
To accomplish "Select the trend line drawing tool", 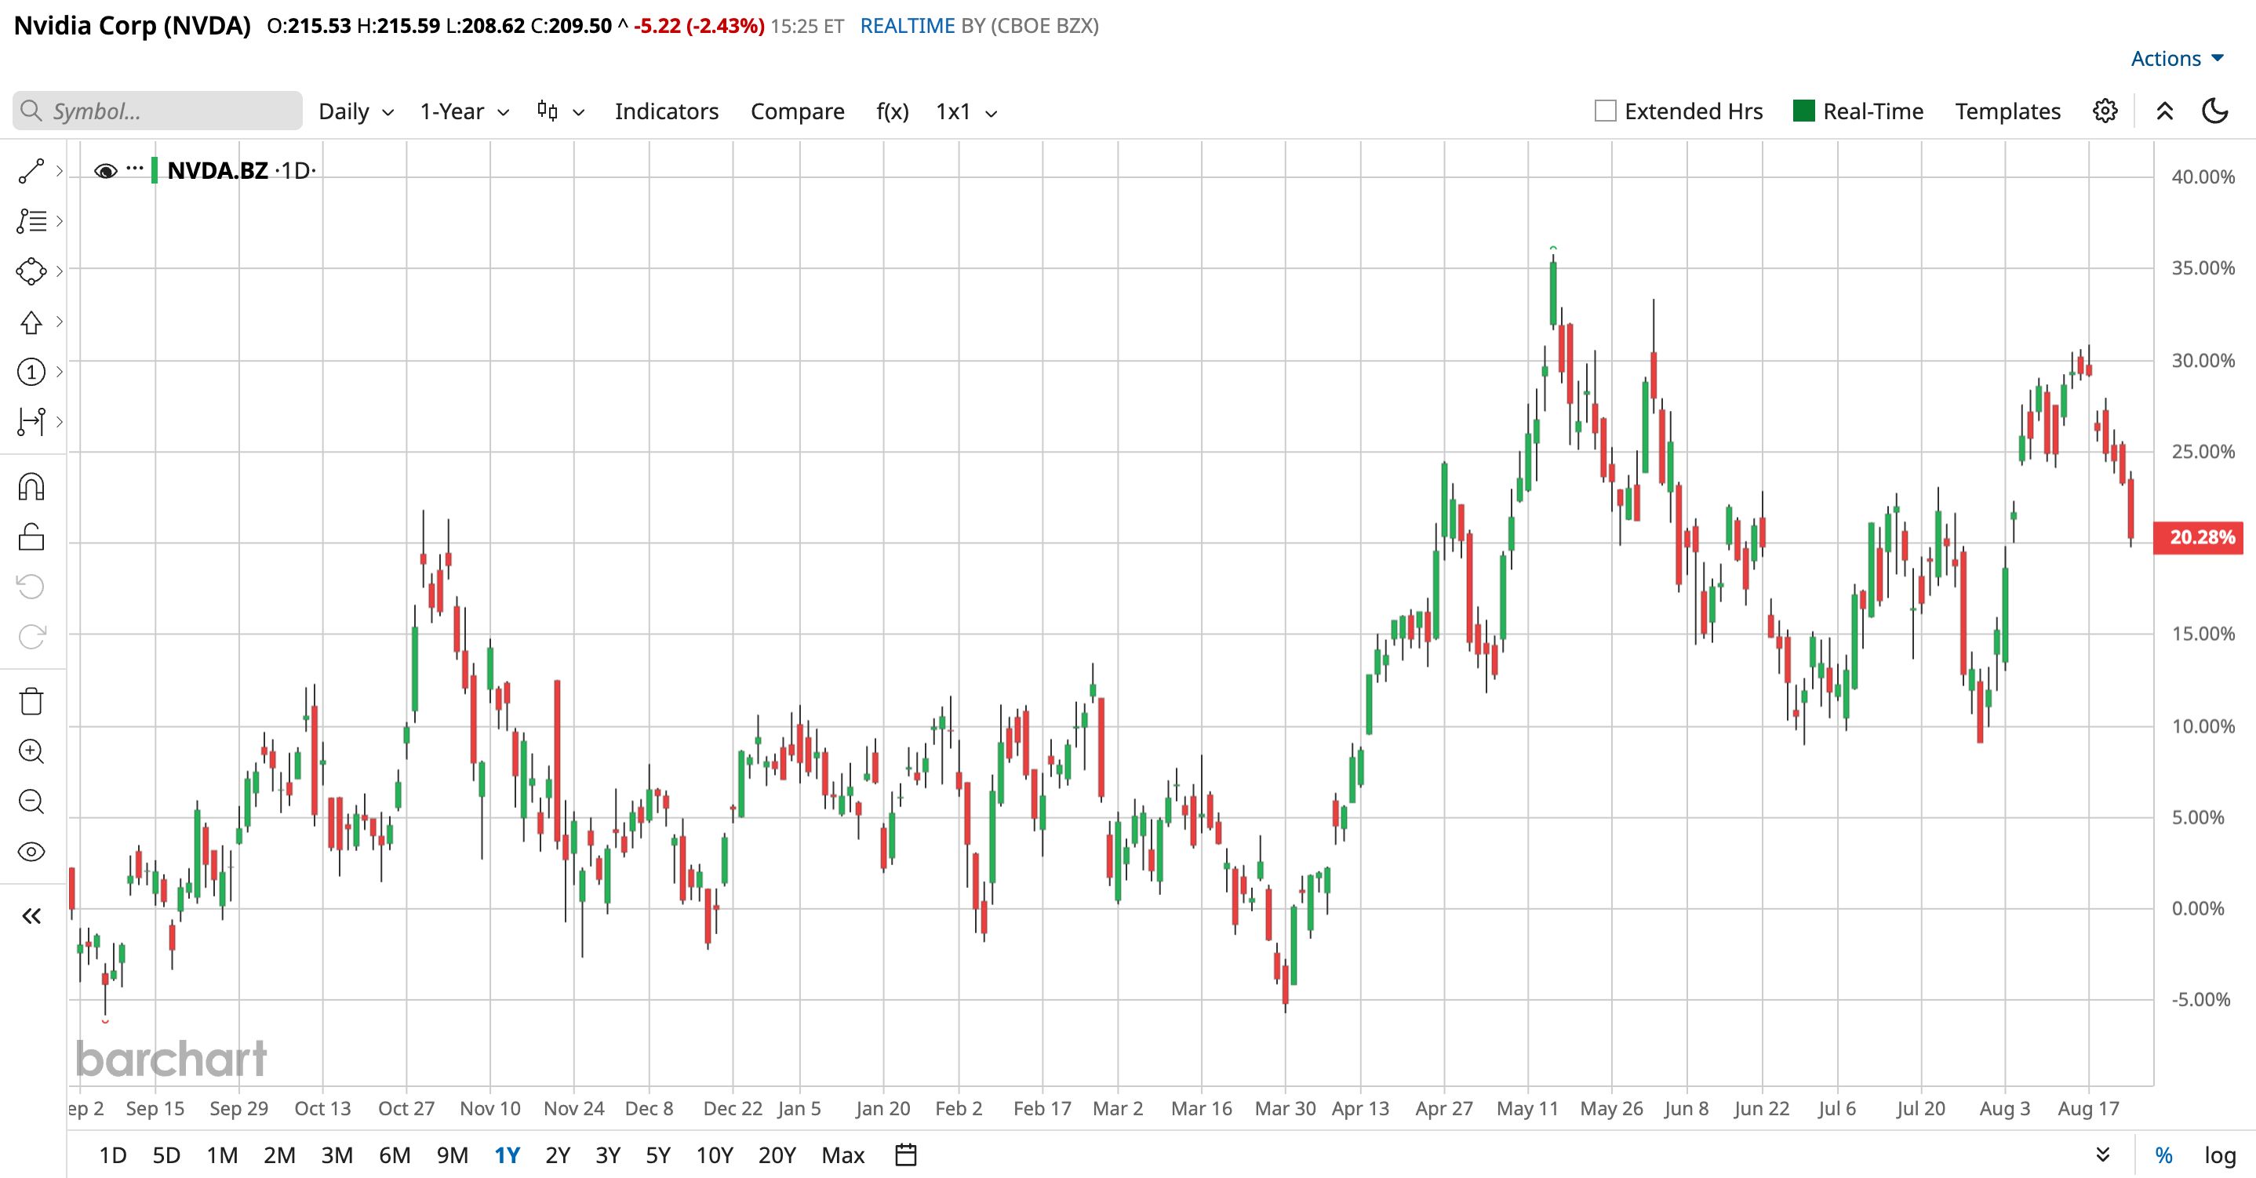I will pos(31,172).
